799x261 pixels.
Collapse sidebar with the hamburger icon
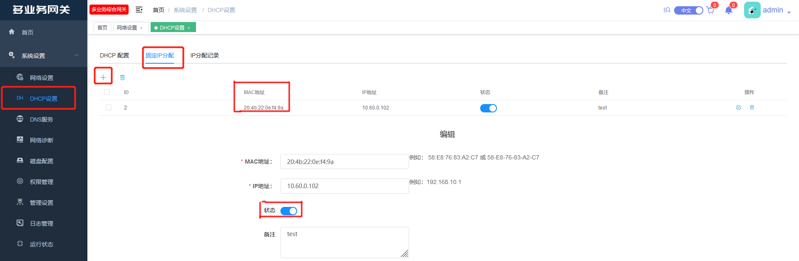(139, 10)
